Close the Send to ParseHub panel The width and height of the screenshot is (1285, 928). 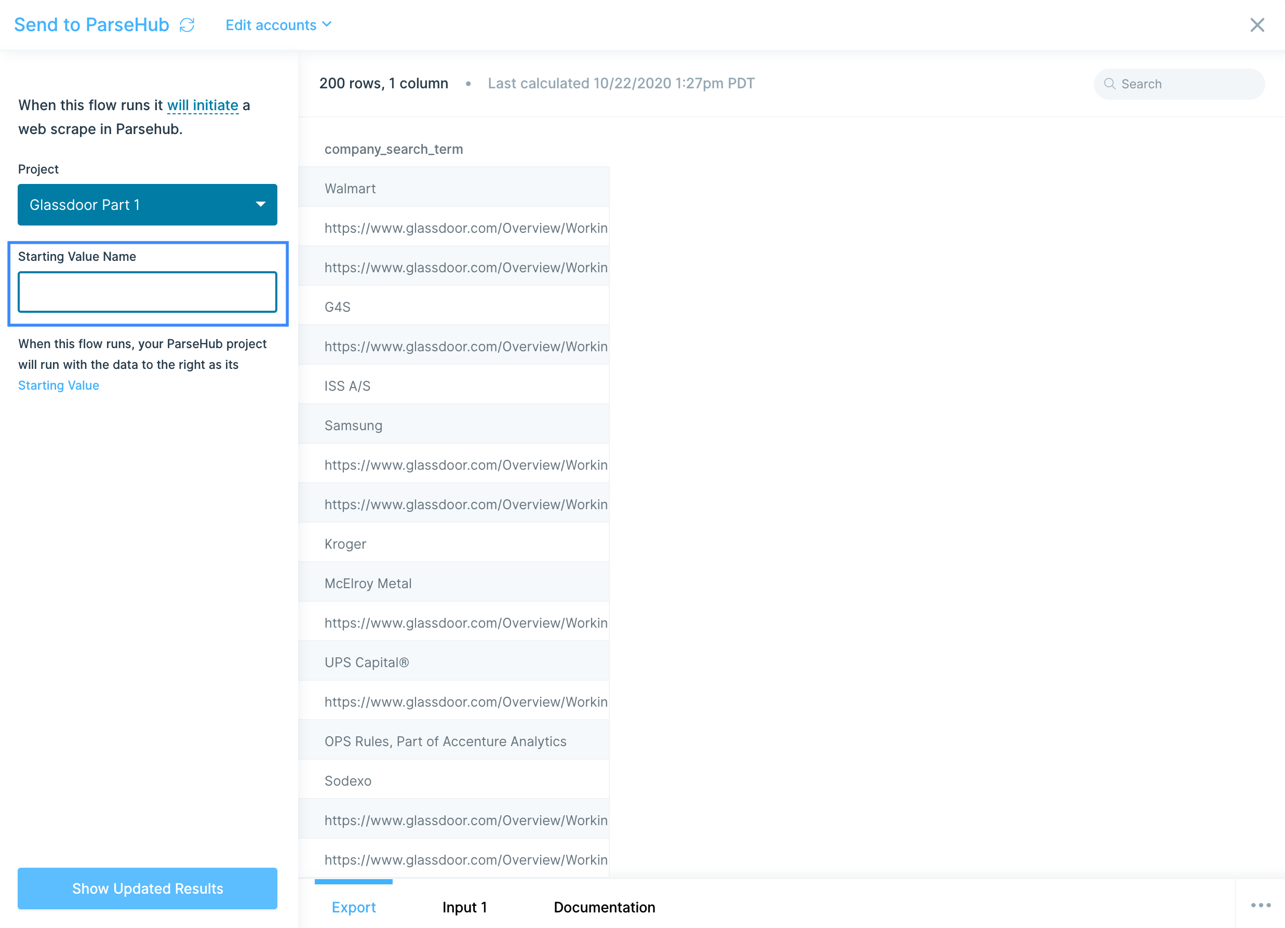[1256, 25]
